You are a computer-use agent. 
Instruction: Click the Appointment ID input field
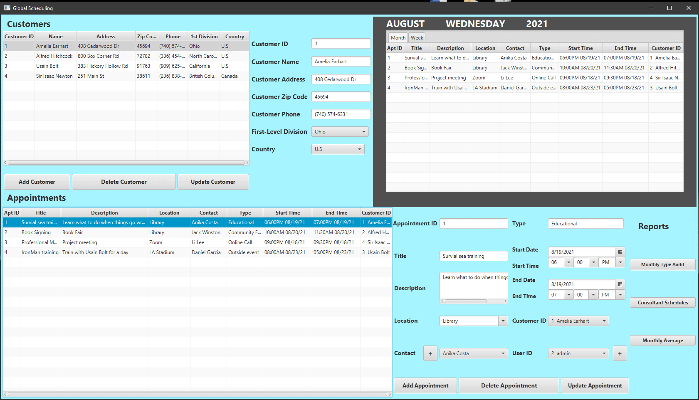(x=474, y=224)
